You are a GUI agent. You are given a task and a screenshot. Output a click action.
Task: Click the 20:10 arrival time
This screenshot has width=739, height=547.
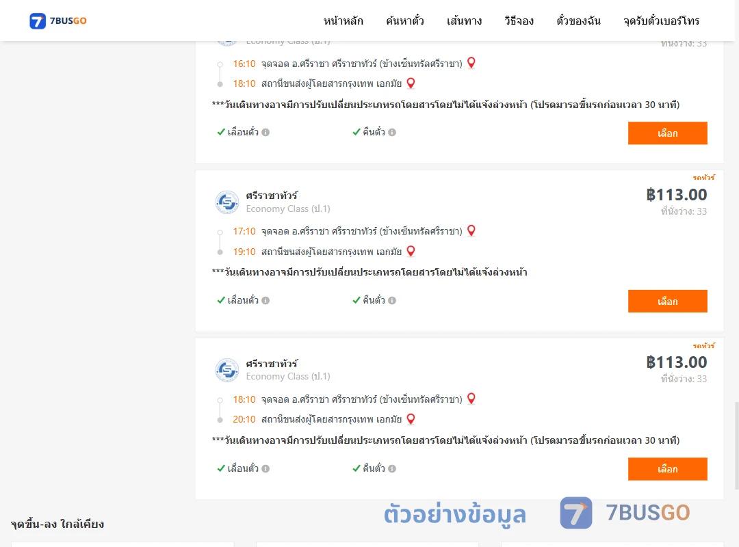click(244, 419)
